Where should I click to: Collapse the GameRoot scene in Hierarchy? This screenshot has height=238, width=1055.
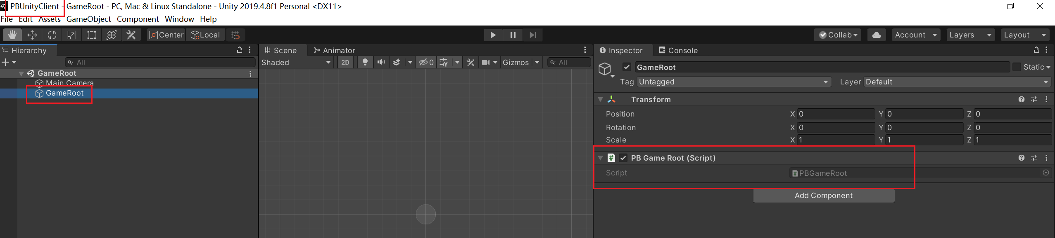[21, 73]
